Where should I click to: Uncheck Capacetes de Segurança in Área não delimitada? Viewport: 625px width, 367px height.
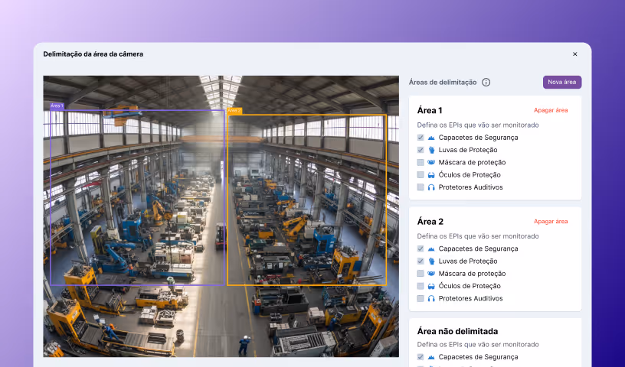[x=420, y=356]
